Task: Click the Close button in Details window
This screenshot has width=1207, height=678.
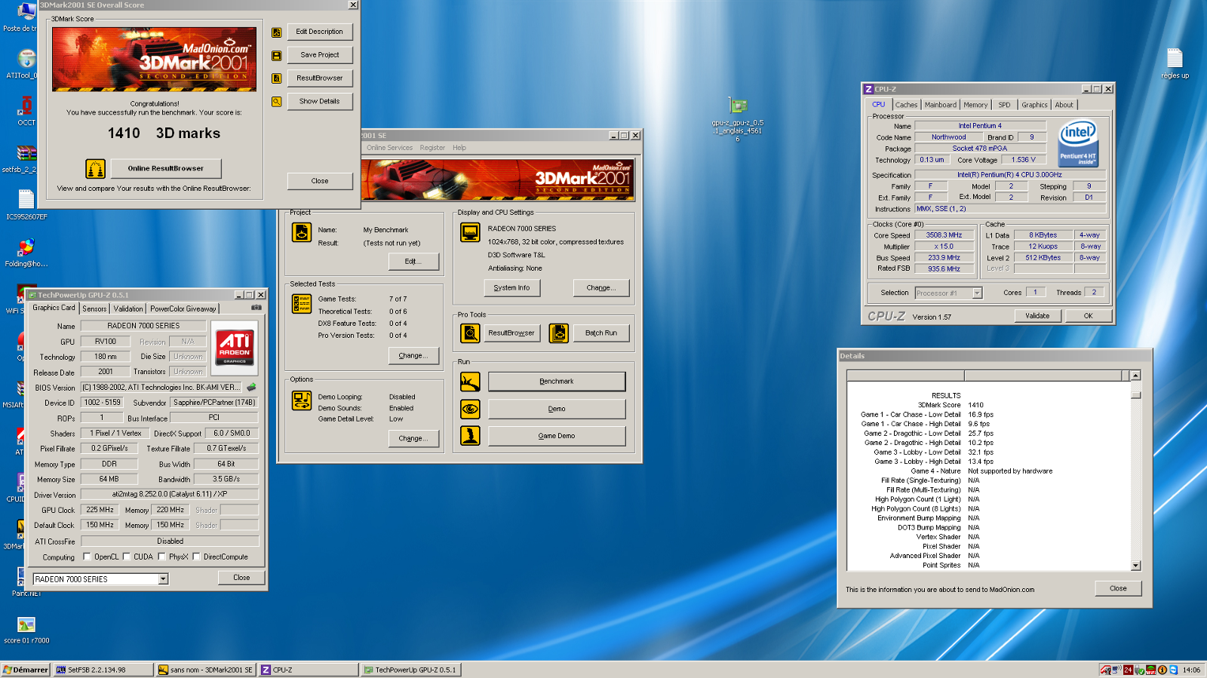Action: 1118,588
